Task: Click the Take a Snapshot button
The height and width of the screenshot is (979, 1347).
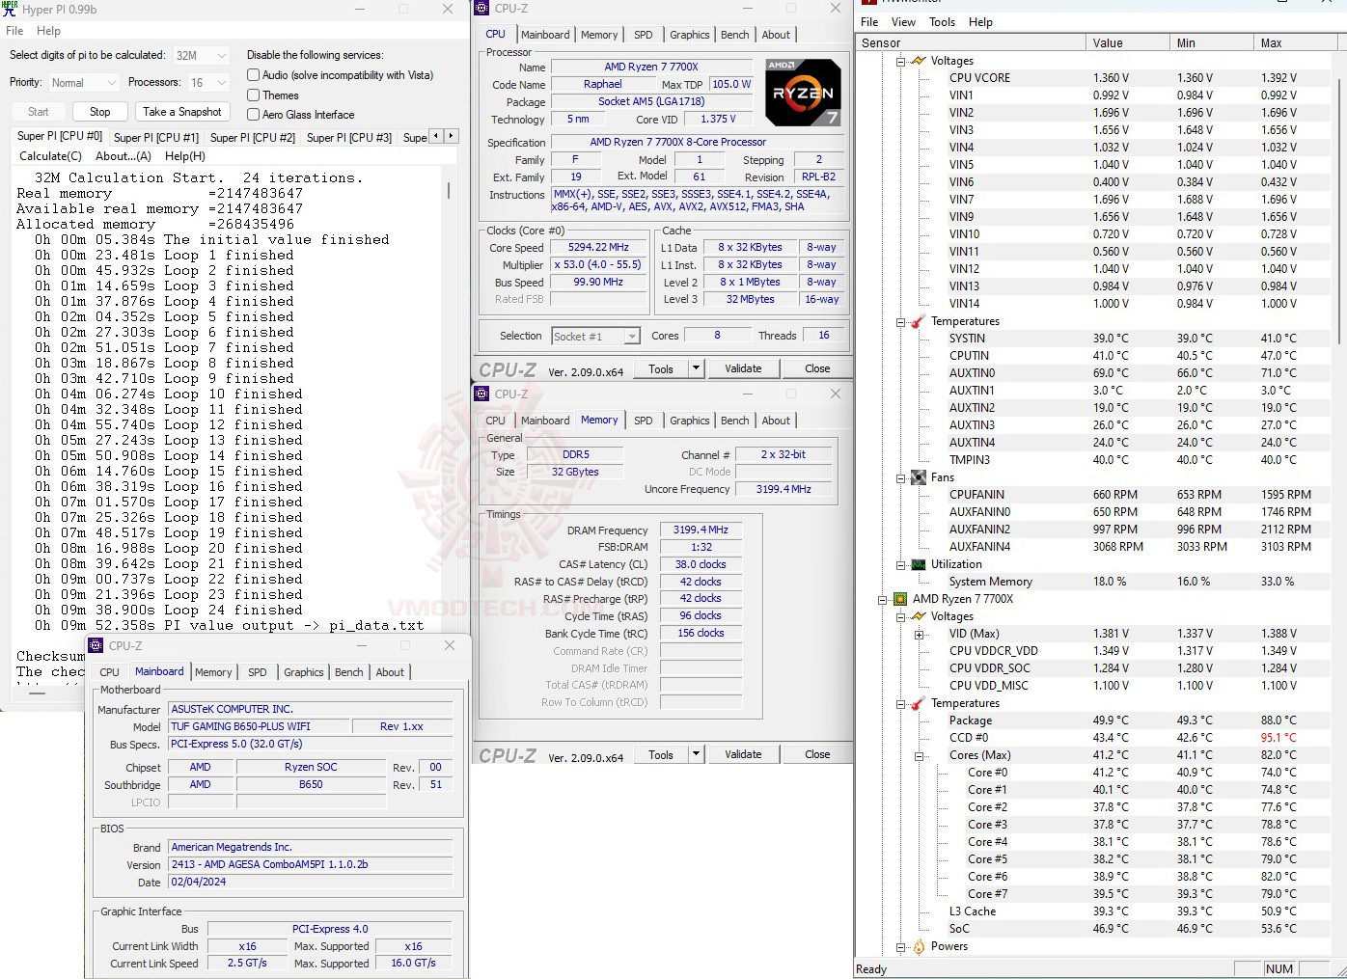Action: point(182,112)
